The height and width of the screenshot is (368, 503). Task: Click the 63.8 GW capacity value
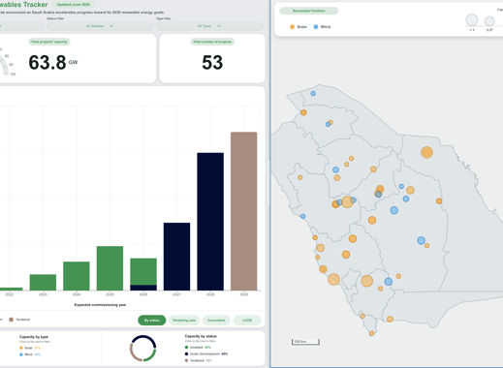tap(53, 62)
